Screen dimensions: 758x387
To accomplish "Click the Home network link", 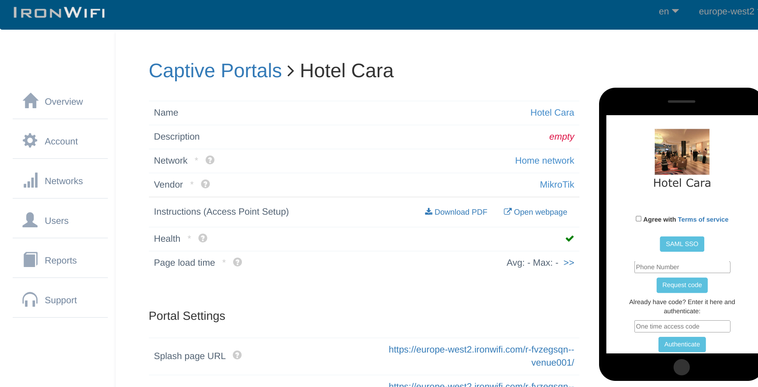I will (544, 161).
